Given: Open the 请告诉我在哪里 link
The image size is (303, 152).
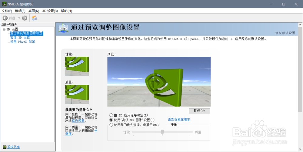Looking at the screenshot, I should (179, 120).
